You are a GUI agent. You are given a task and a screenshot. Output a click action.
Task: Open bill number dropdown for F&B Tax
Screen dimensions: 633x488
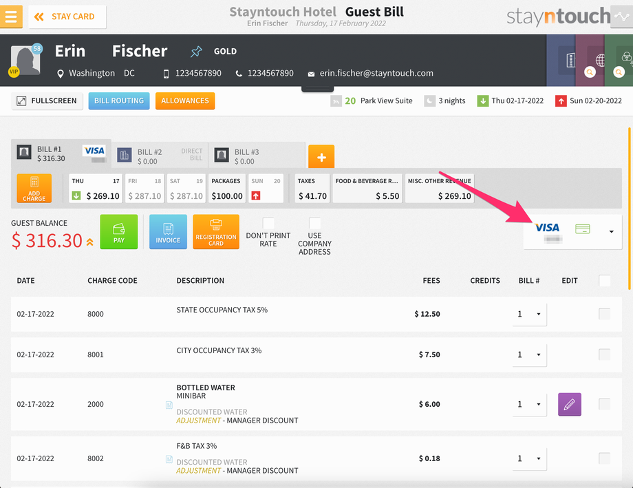[x=529, y=458]
